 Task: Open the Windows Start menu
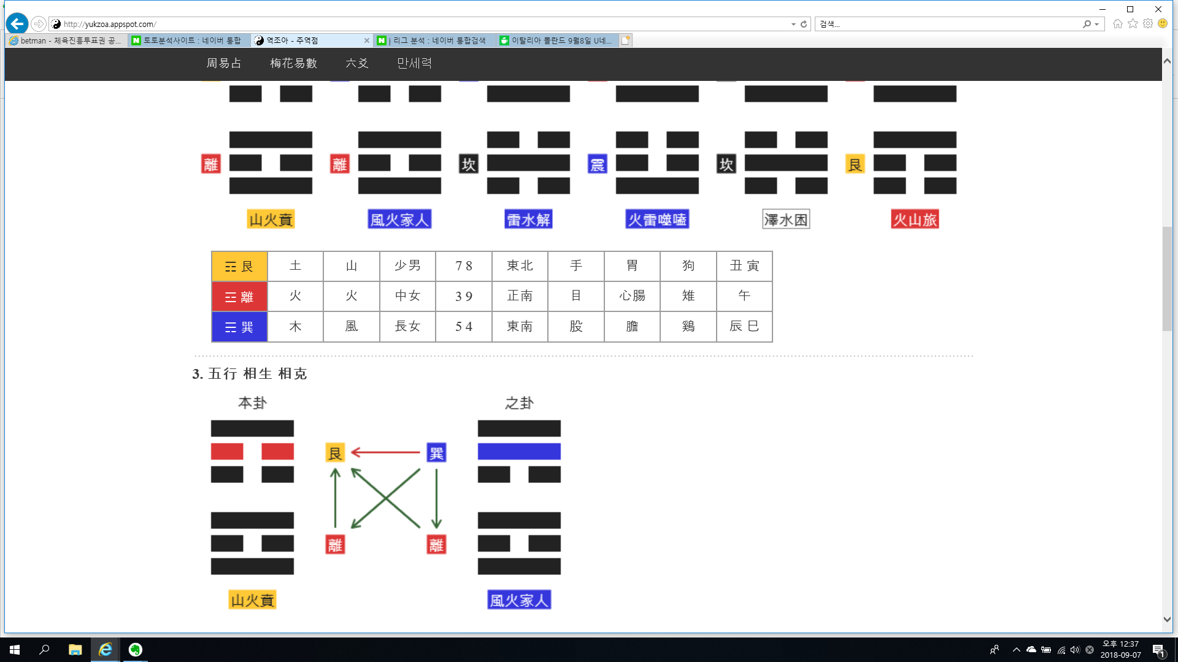(15, 650)
